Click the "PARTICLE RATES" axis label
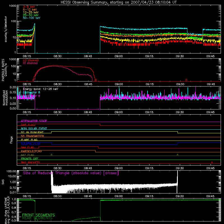Viewport: 224px width, 224px height. (3, 70)
